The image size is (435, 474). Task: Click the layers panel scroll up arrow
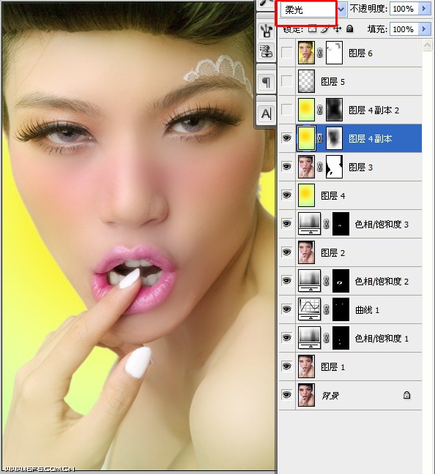[427, 45]
